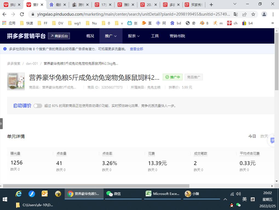Screen dimensions: 279x210
Task: Click the 商品推广 tag
Action: (193, 77)
